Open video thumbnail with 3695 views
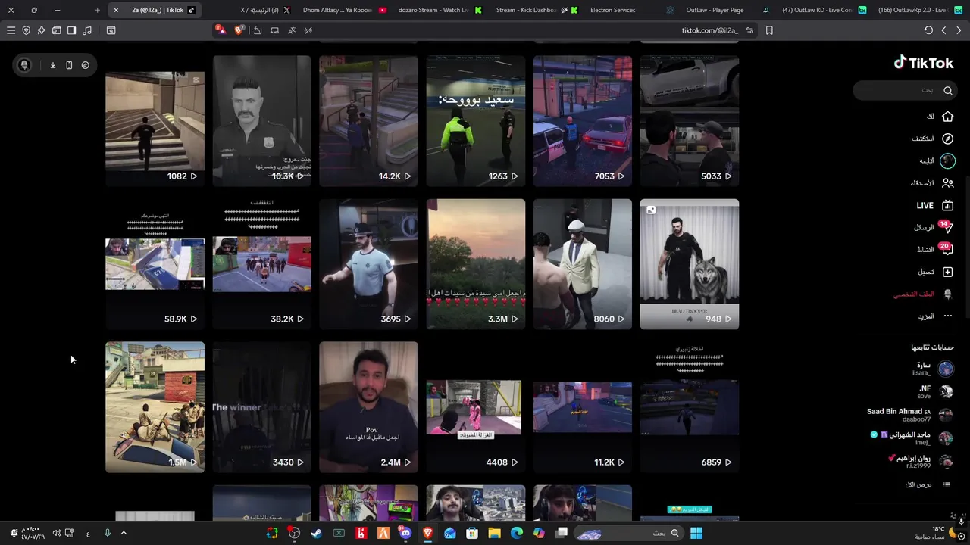Viewport: 970px width, 545px height. 368,264
